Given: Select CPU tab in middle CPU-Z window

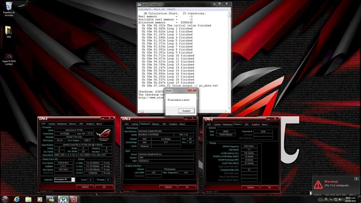Looking at the screenshot, I should pyautogui.click(x=126, y=124).
